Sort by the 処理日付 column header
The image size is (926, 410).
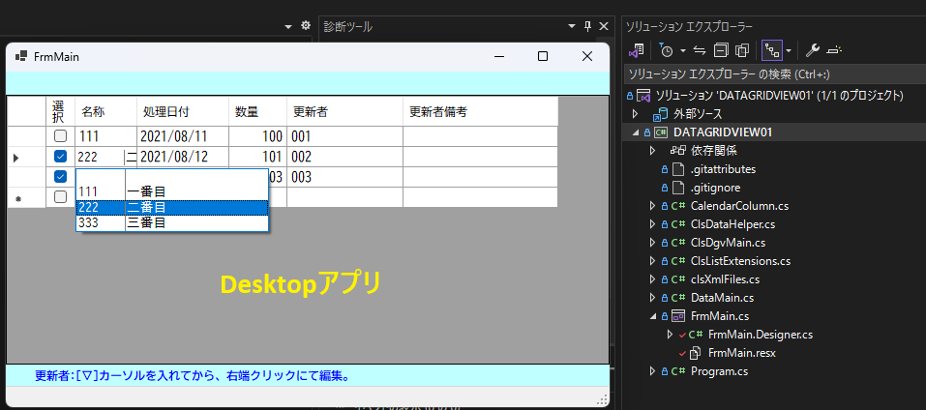tap(183, 111)
